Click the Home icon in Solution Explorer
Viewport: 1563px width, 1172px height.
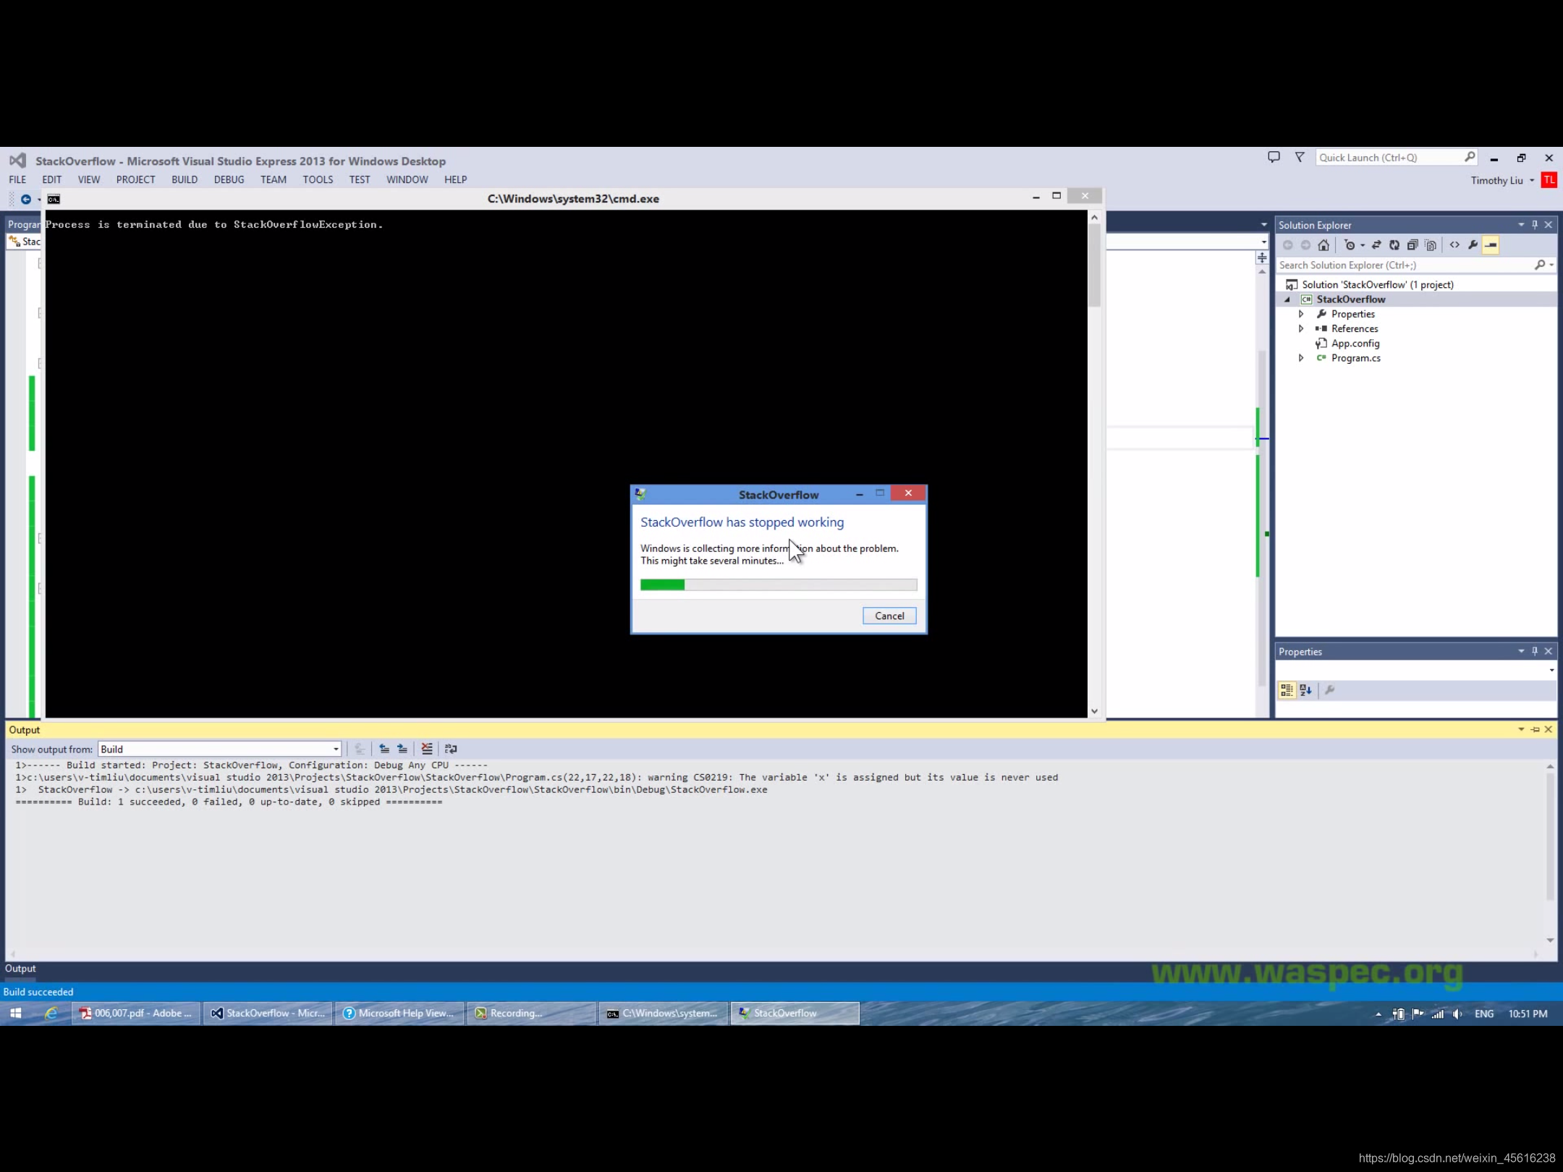pyautogui.click(x=1323, y=245)
